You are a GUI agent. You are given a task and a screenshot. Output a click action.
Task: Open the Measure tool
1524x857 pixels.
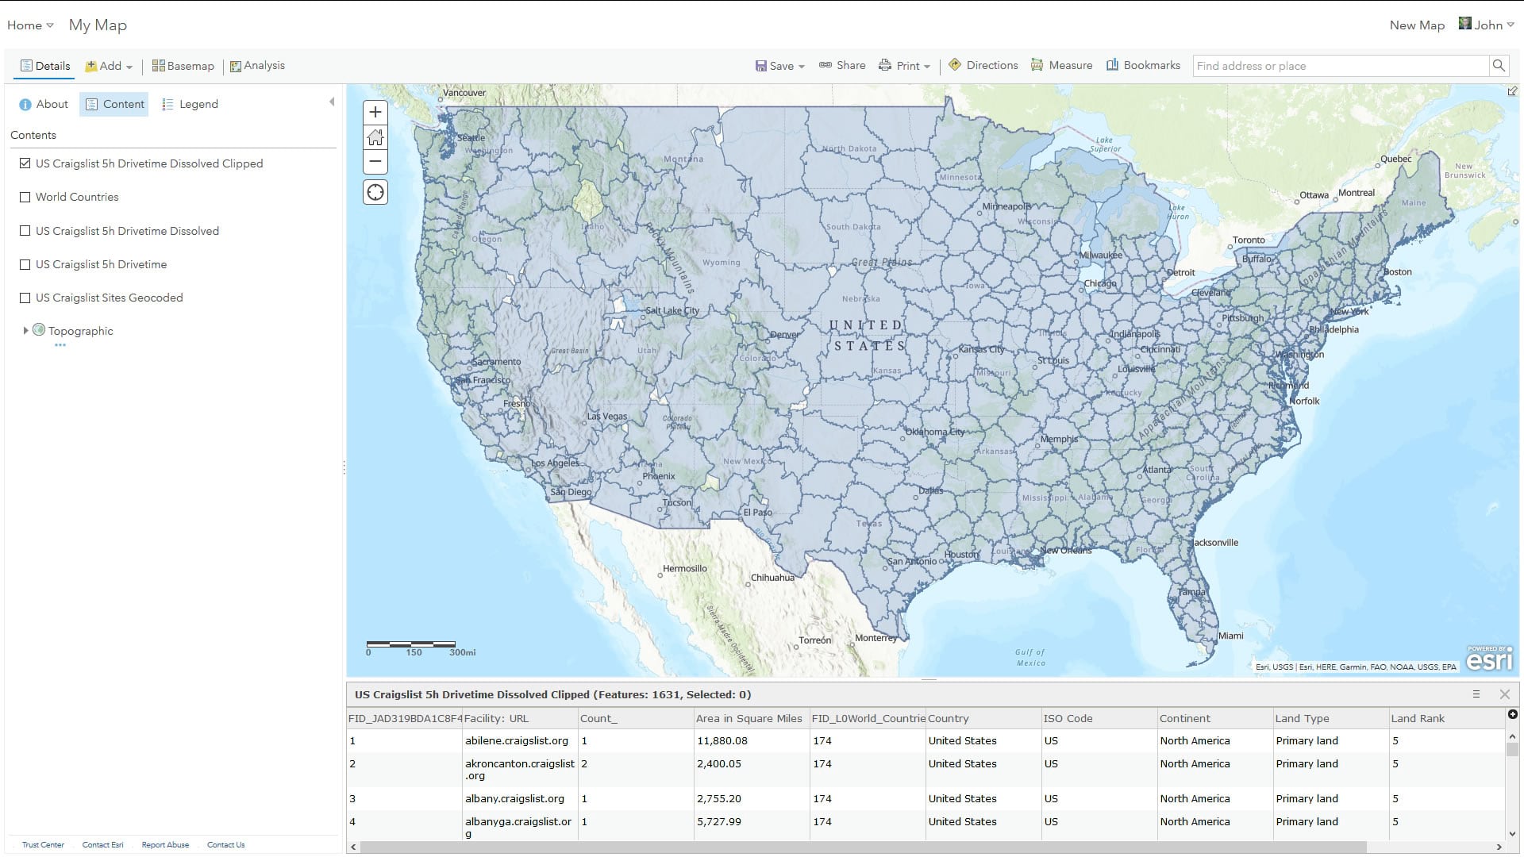click(x=1061, y=66)
